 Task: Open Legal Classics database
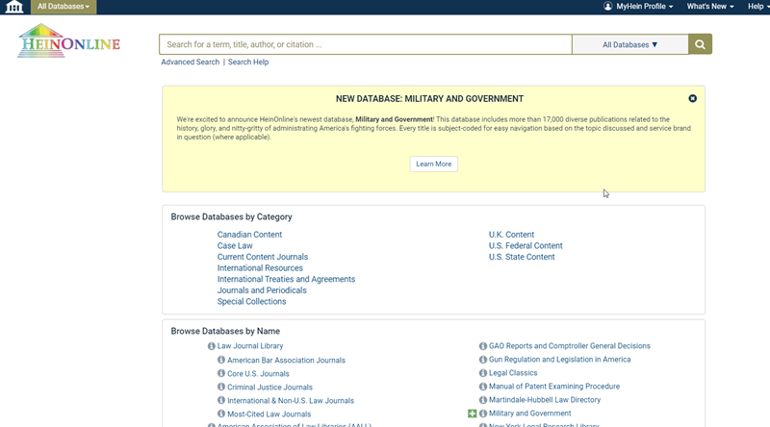513,373
